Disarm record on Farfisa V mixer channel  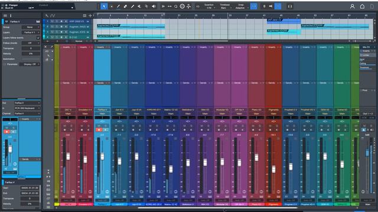99,130
